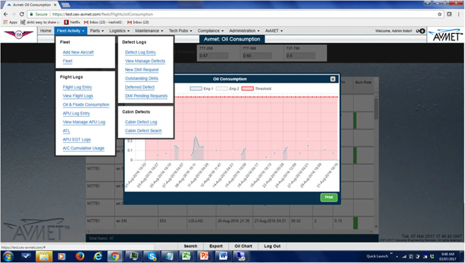Image resolution: width=465 pixels, height=263 pixels.
Task: Expand the AvMET dropdown menu
Action: coord(274,31)
